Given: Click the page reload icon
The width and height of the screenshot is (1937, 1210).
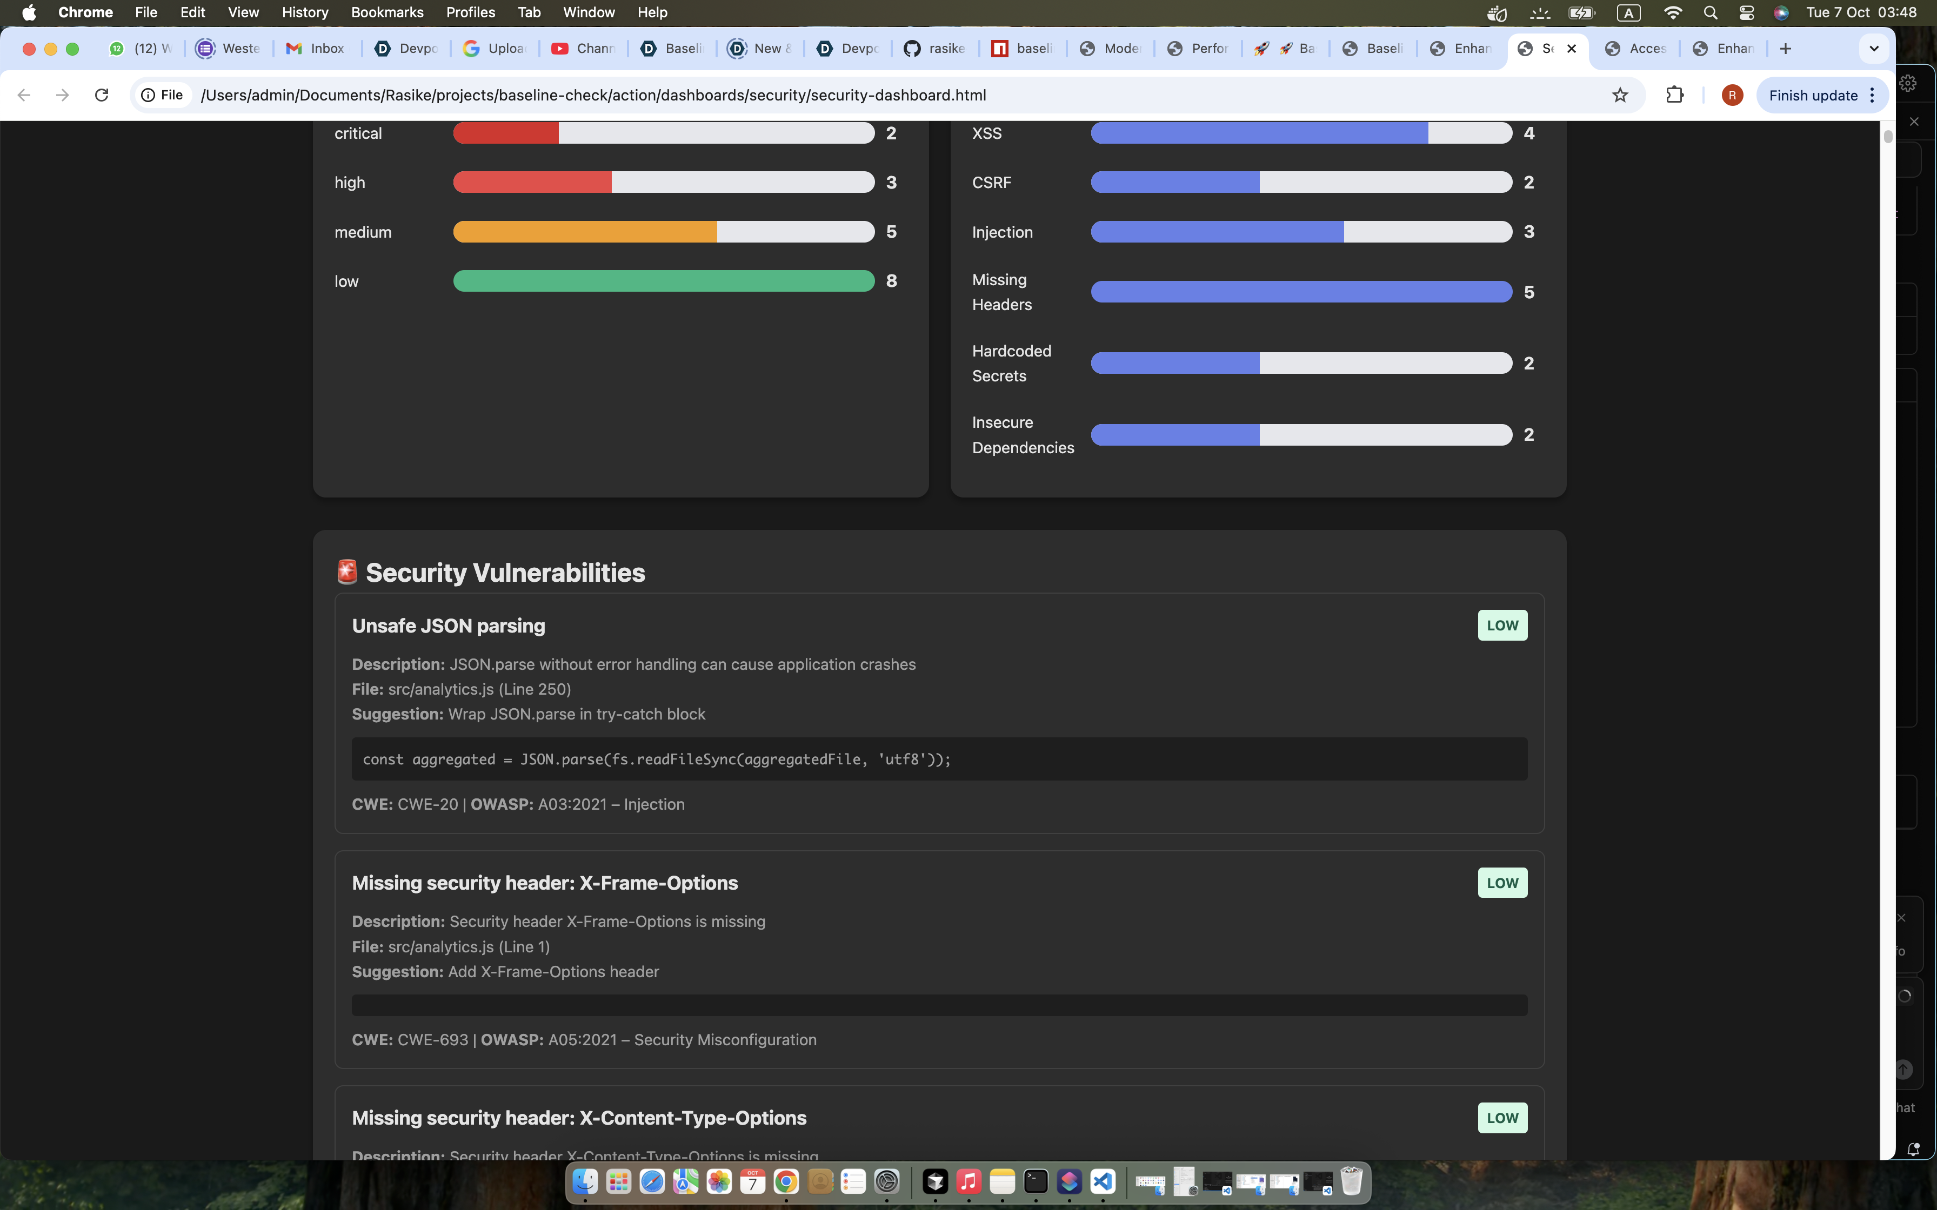Looking at the screenshot, I should 102,95.
